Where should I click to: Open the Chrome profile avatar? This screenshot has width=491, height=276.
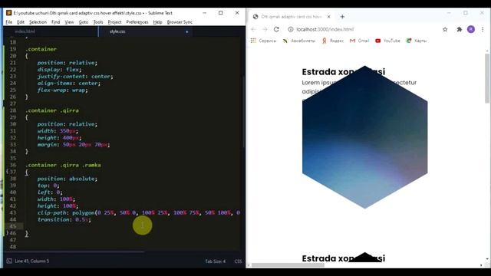tap(470, 29)
